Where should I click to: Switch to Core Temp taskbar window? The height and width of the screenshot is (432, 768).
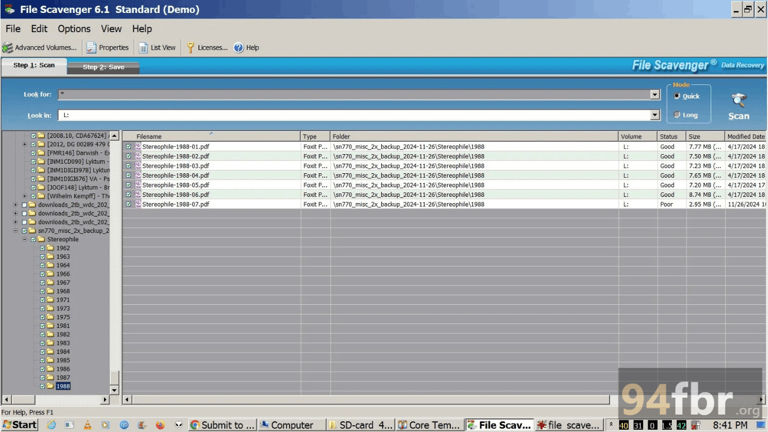coord(430,425)
